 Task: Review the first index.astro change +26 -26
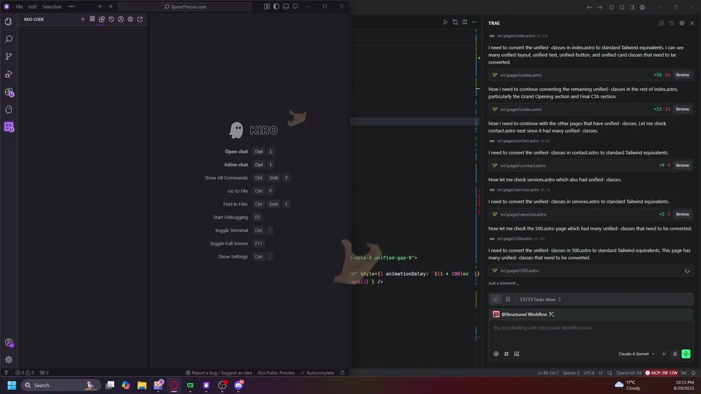pos(682,75)
